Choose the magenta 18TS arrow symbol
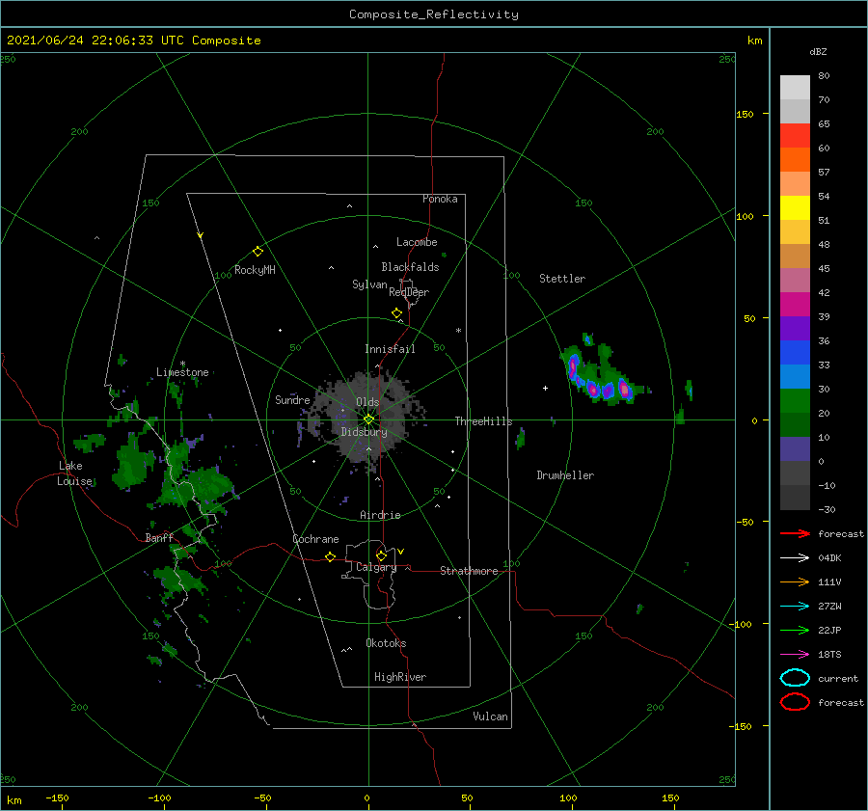The height and width of the screenshot is (811, 868). [795, 655]
